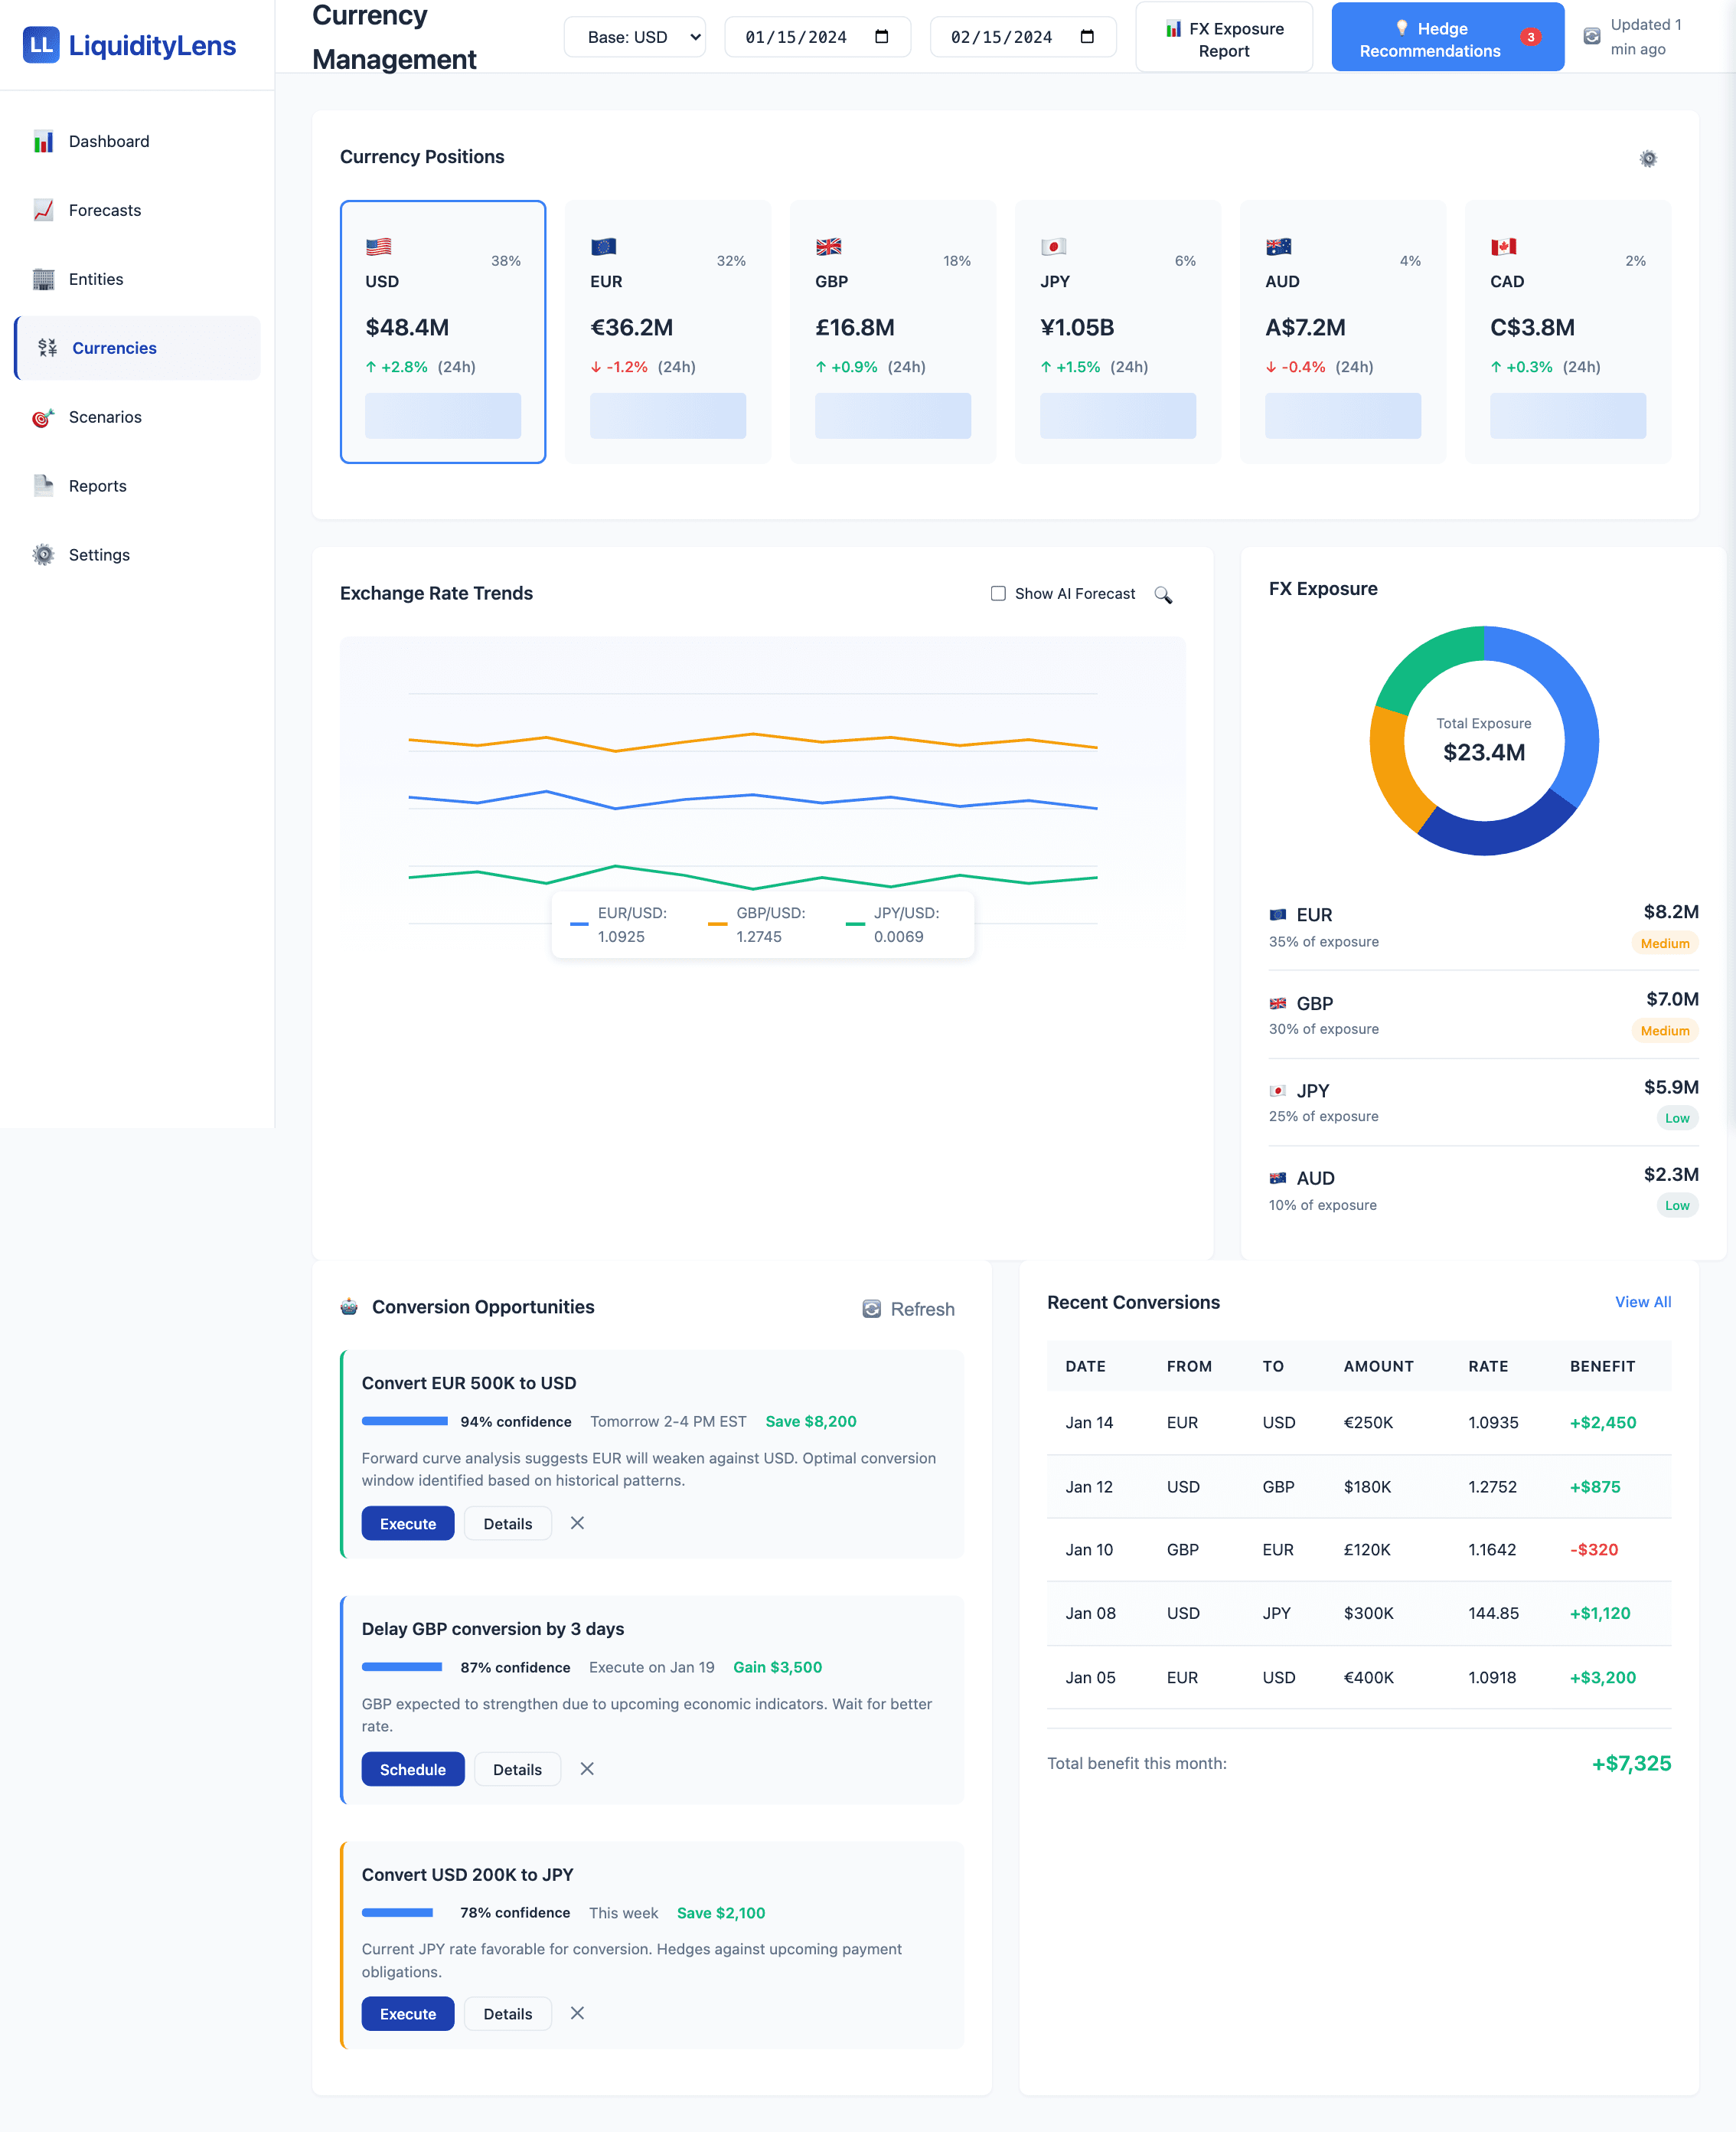Dismiss the Convert EUR 500K opportunity

pyautogui.click(x=577, y=1522)
